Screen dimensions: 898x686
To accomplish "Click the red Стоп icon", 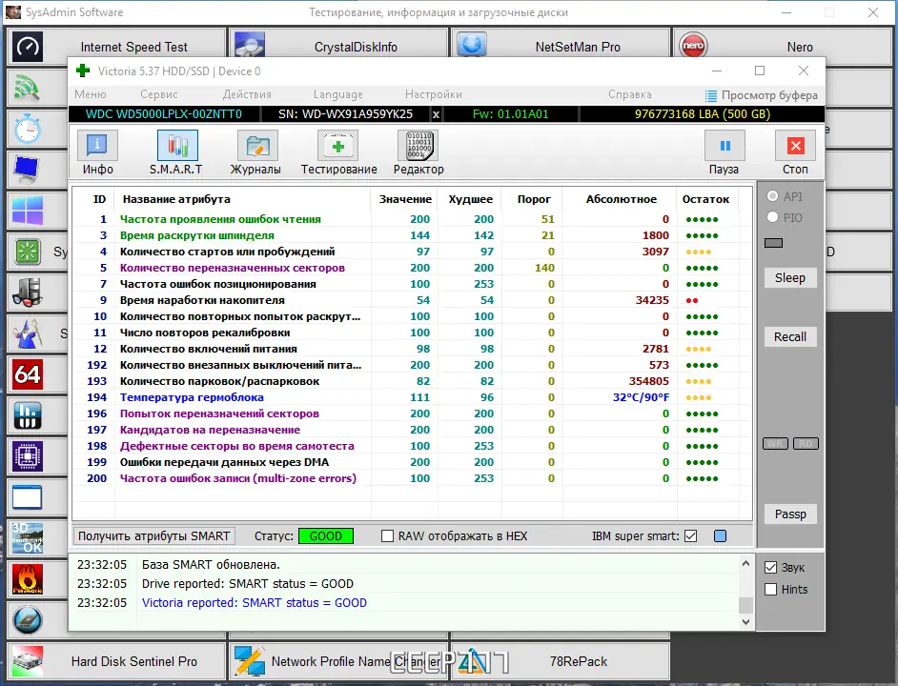I will (795, 146).
